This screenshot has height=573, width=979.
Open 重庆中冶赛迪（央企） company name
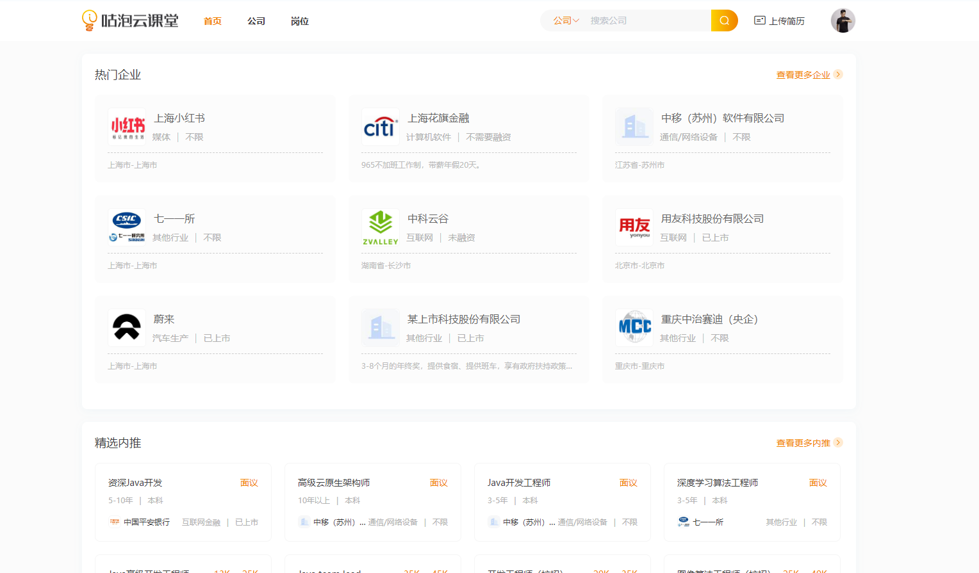tap(710, 319)
